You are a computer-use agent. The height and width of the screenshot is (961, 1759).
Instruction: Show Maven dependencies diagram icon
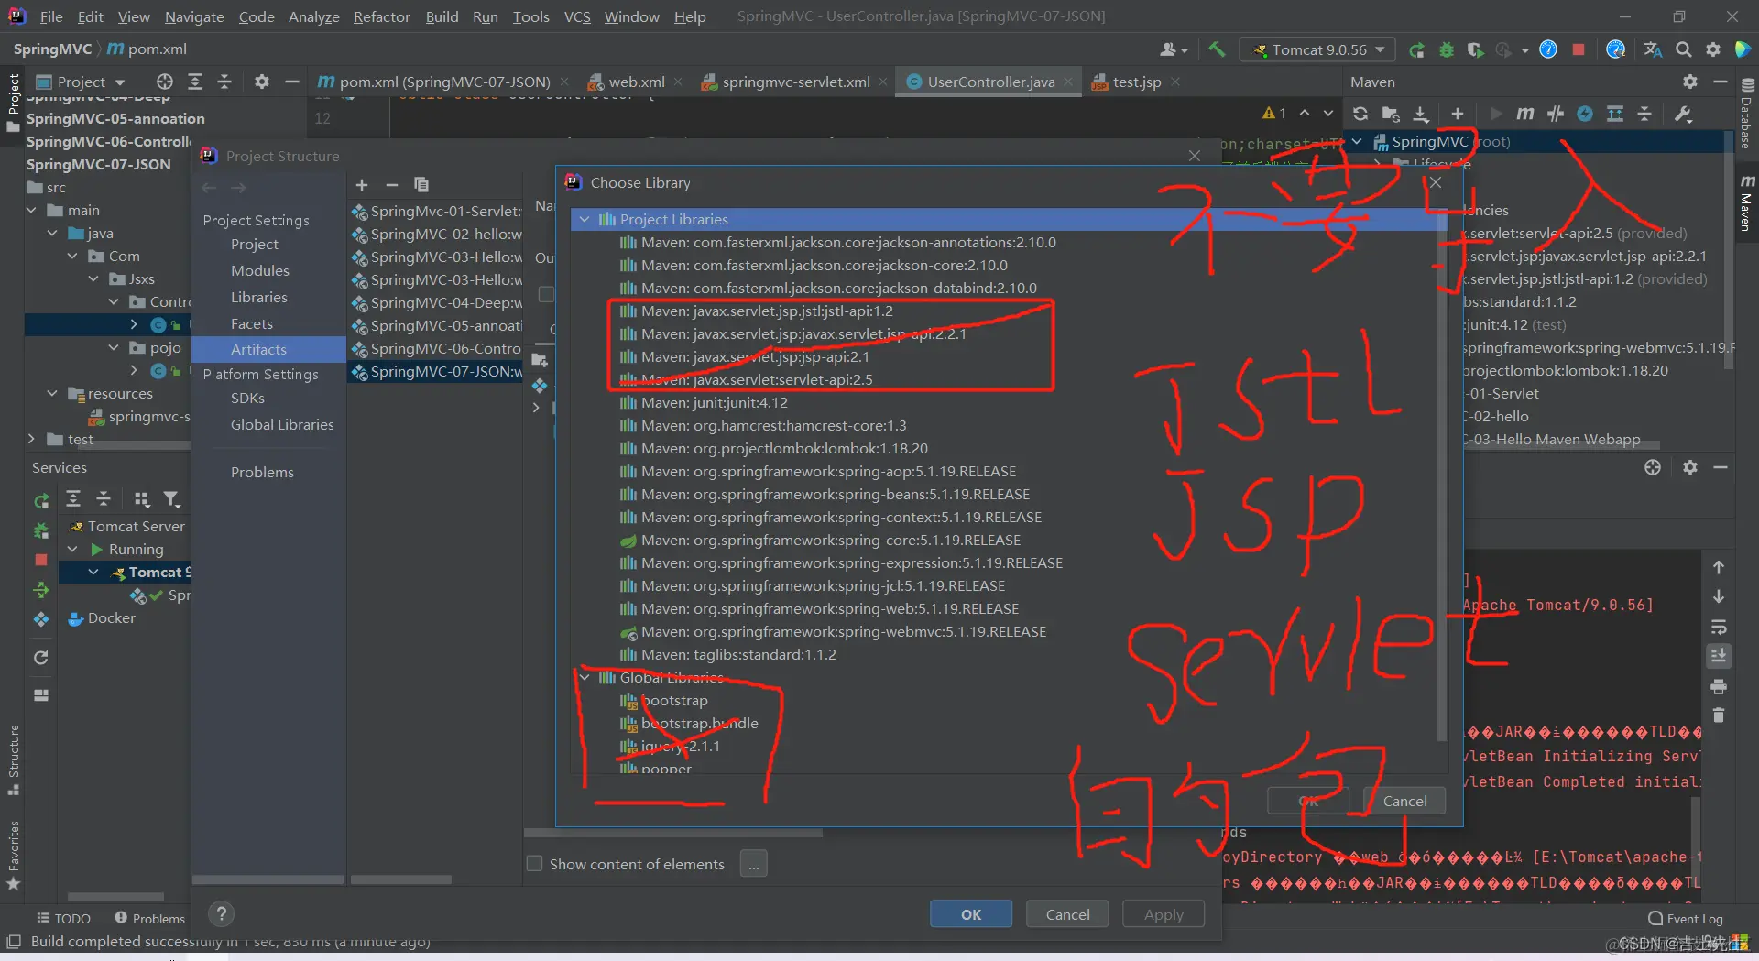[1615, 114]
